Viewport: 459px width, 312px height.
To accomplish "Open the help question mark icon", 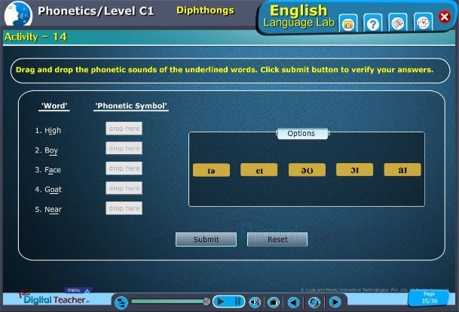I will point(373,24).
